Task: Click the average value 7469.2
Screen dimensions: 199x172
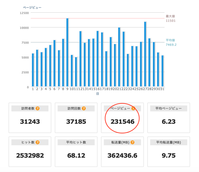Action: click(171, 45)
